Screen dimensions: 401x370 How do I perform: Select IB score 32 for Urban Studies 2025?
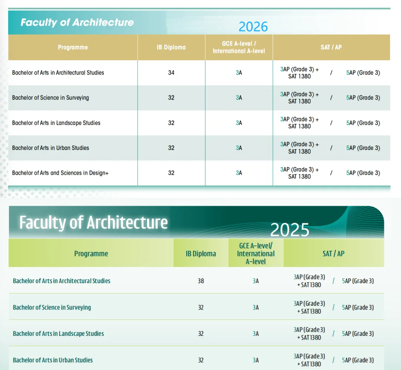[200, 360]
